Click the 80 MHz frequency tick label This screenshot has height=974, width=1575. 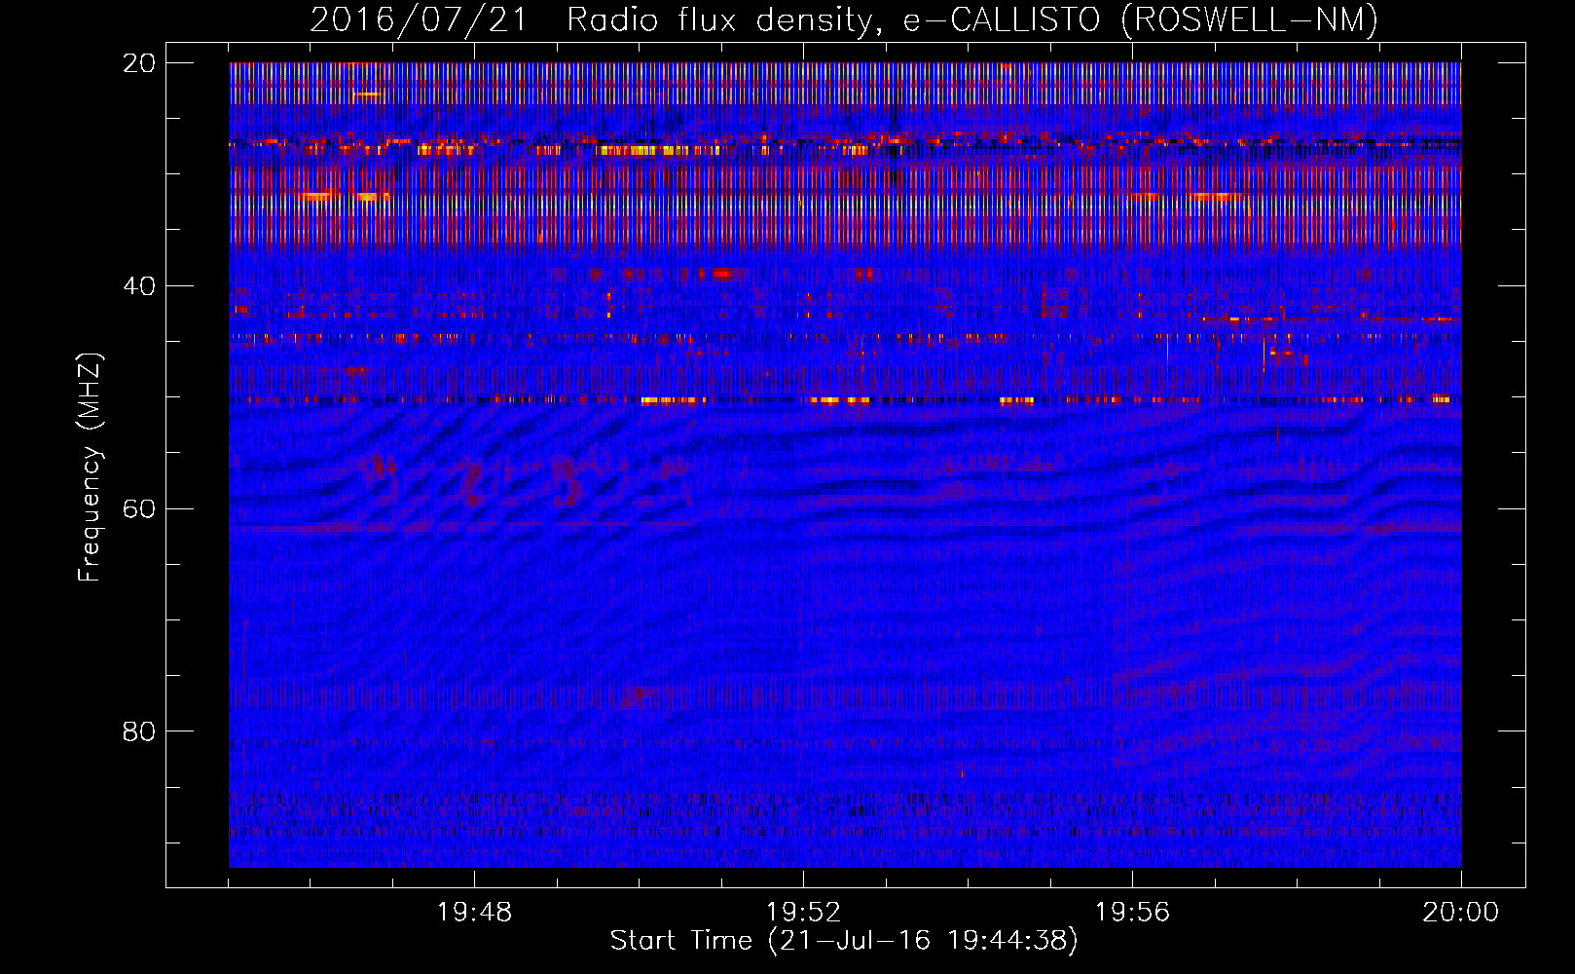tap(139, 731)
